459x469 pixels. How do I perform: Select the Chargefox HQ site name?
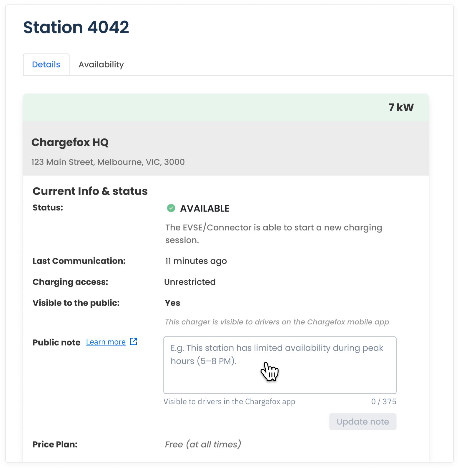70,142
